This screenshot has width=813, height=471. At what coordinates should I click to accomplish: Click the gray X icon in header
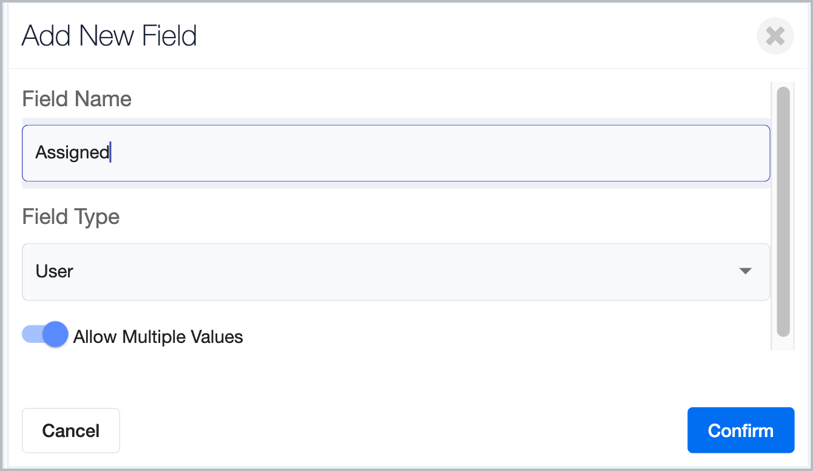[775, 36]
